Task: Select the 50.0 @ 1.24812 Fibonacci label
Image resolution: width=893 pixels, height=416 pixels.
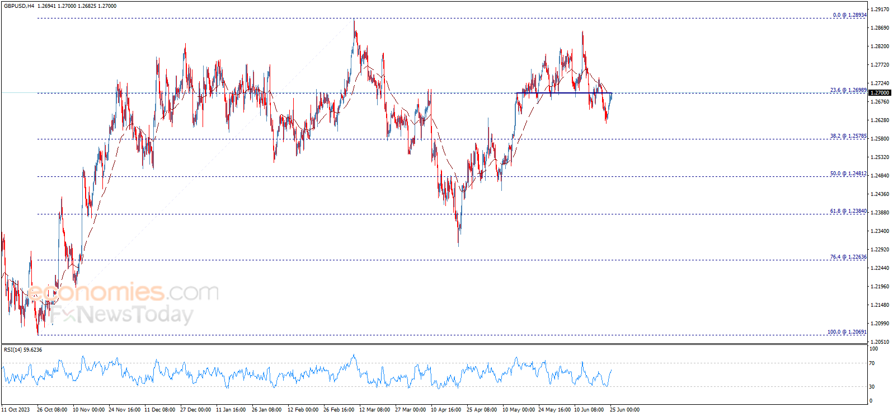Action: [x=848, y=174]
